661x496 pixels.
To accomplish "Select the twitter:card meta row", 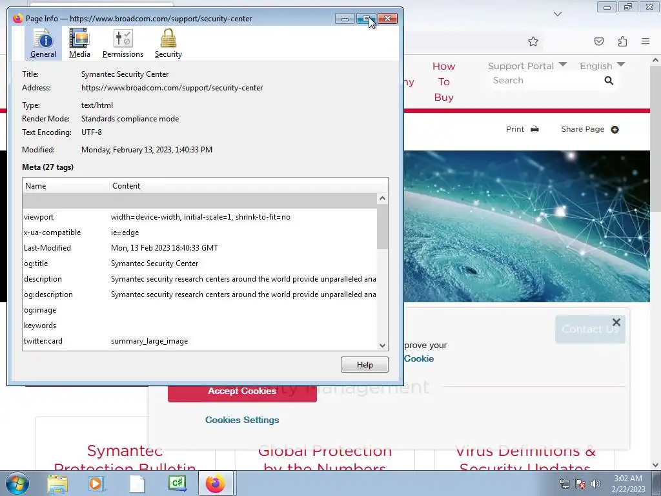I will coord(200,341).
